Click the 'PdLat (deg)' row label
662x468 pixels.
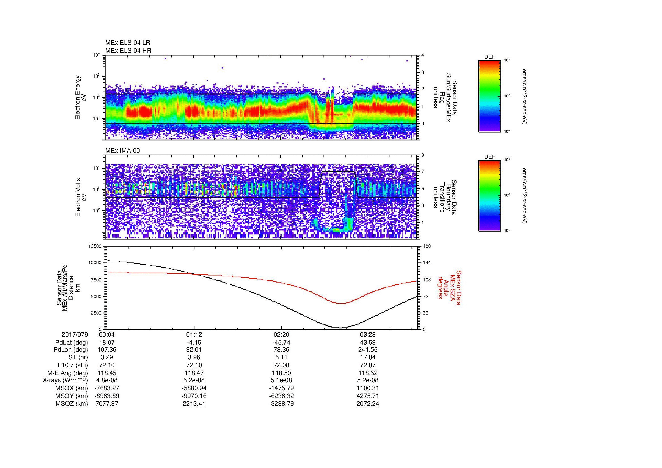[72, 343]
